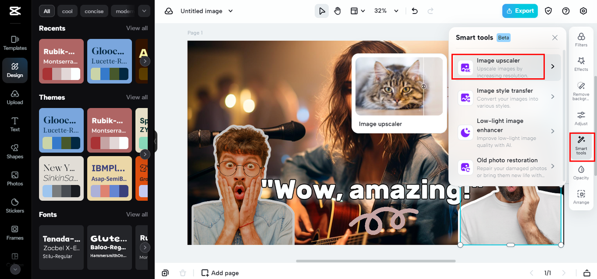The height and width of the screenshot is (279, 597).
Task: Click the horizontal canvas scrollbar
Action: pyautogui.click(x=375, y=261)
